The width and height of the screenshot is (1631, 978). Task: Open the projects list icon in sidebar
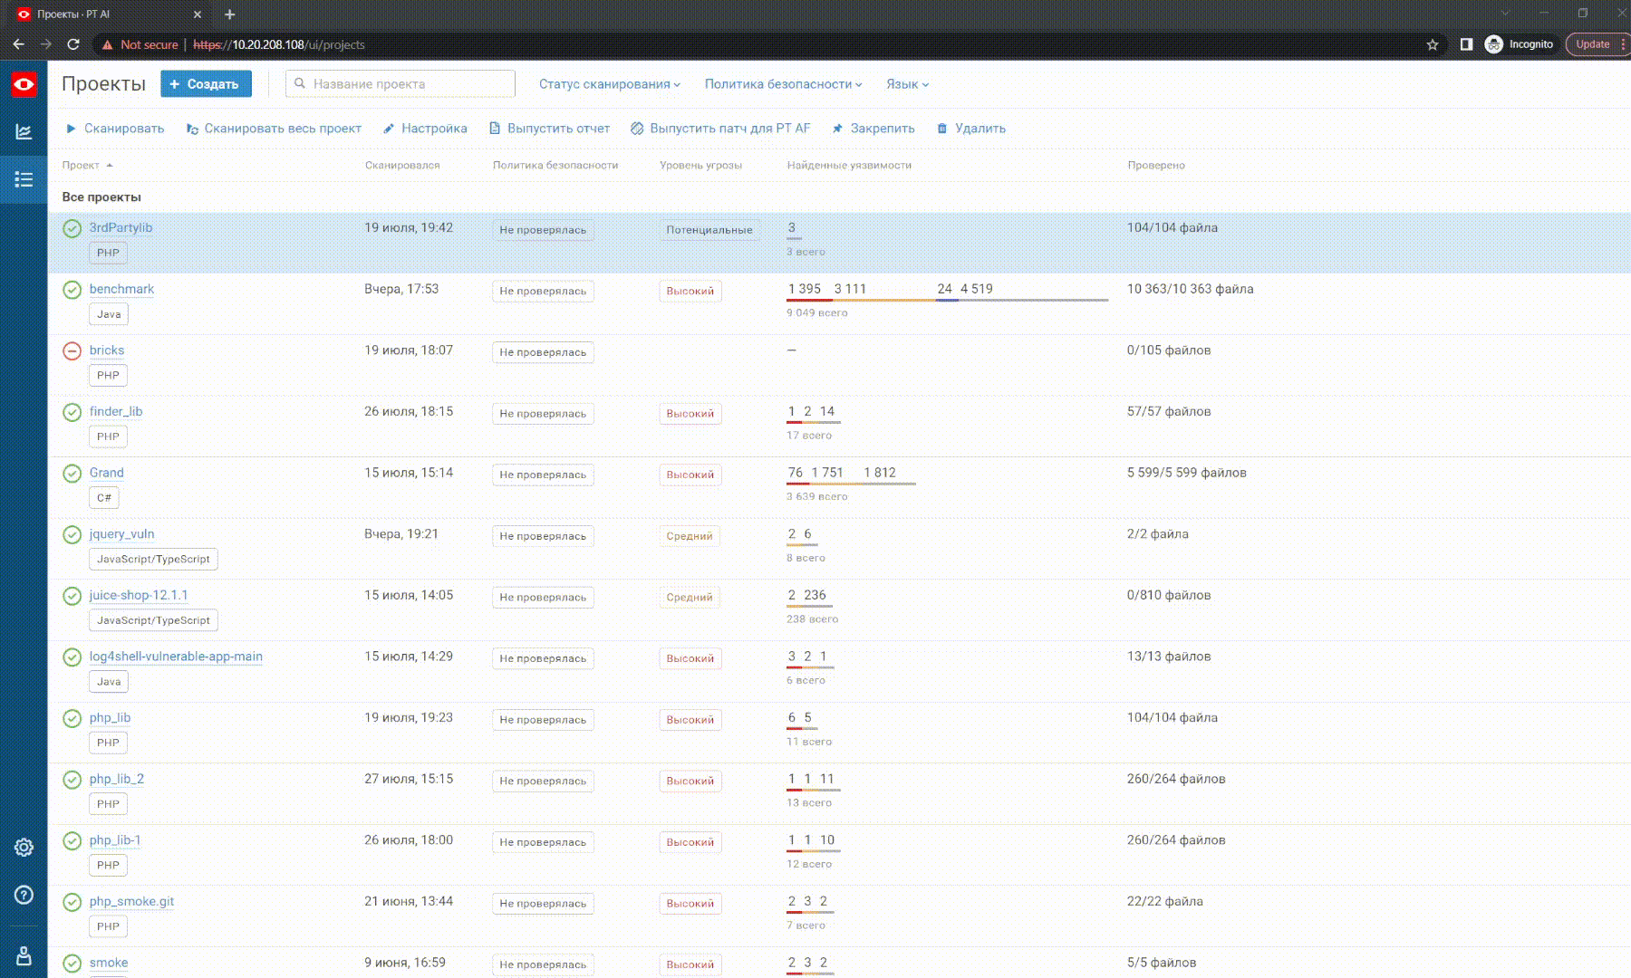tap(24, 179)
